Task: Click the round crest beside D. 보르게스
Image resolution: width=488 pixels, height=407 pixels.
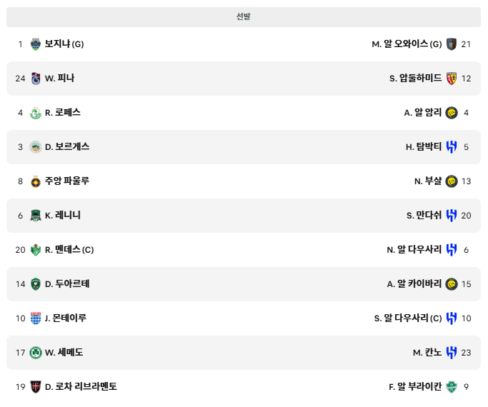Action: click(x=36, y=147)
